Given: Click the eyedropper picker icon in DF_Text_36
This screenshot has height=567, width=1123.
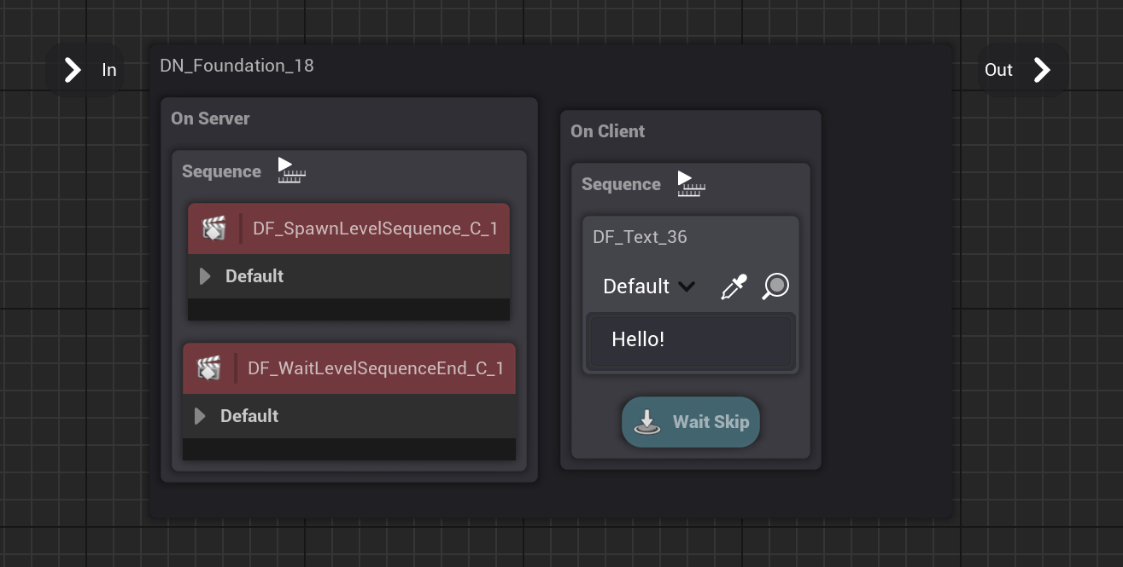Looking at the screenshot, I should (x=734, y=286).
